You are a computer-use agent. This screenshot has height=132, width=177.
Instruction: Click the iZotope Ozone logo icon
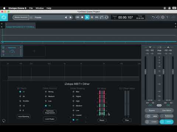[4, 17]
